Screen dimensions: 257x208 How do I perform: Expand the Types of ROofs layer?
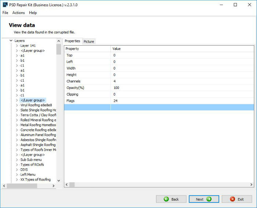pyautogui.click(x=17, y=165)
